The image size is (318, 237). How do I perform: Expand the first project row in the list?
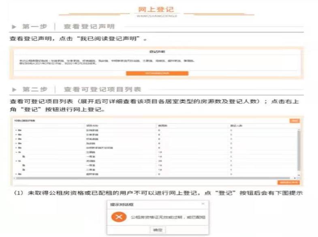pos(16,130)
